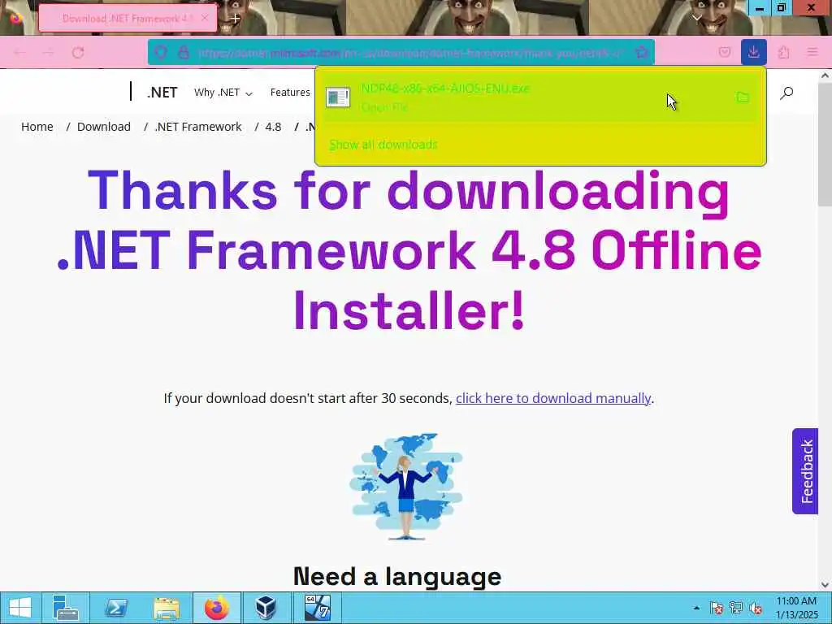
Task: Go to Home breadcrumb
Action: (37, 127)
